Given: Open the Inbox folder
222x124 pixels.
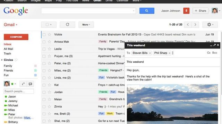Looking at the screenshot, I should tap(8, 44).
